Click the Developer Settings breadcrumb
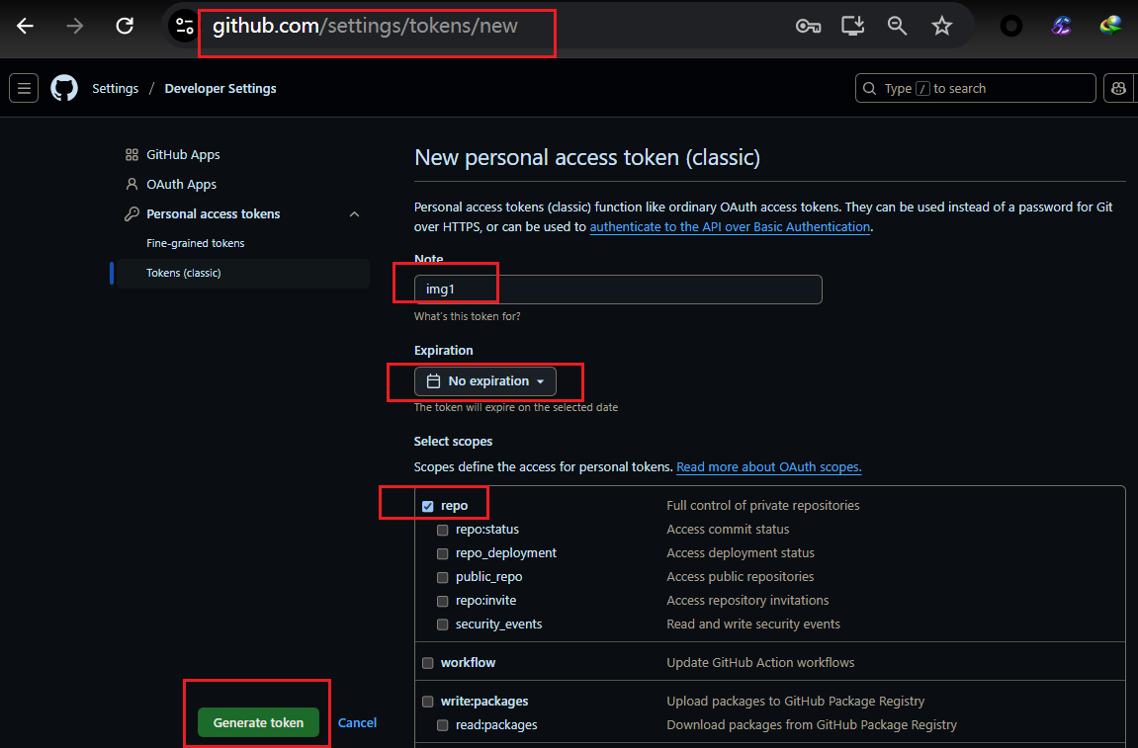This screenshot has width=1138, height=748. pos(220,89)
